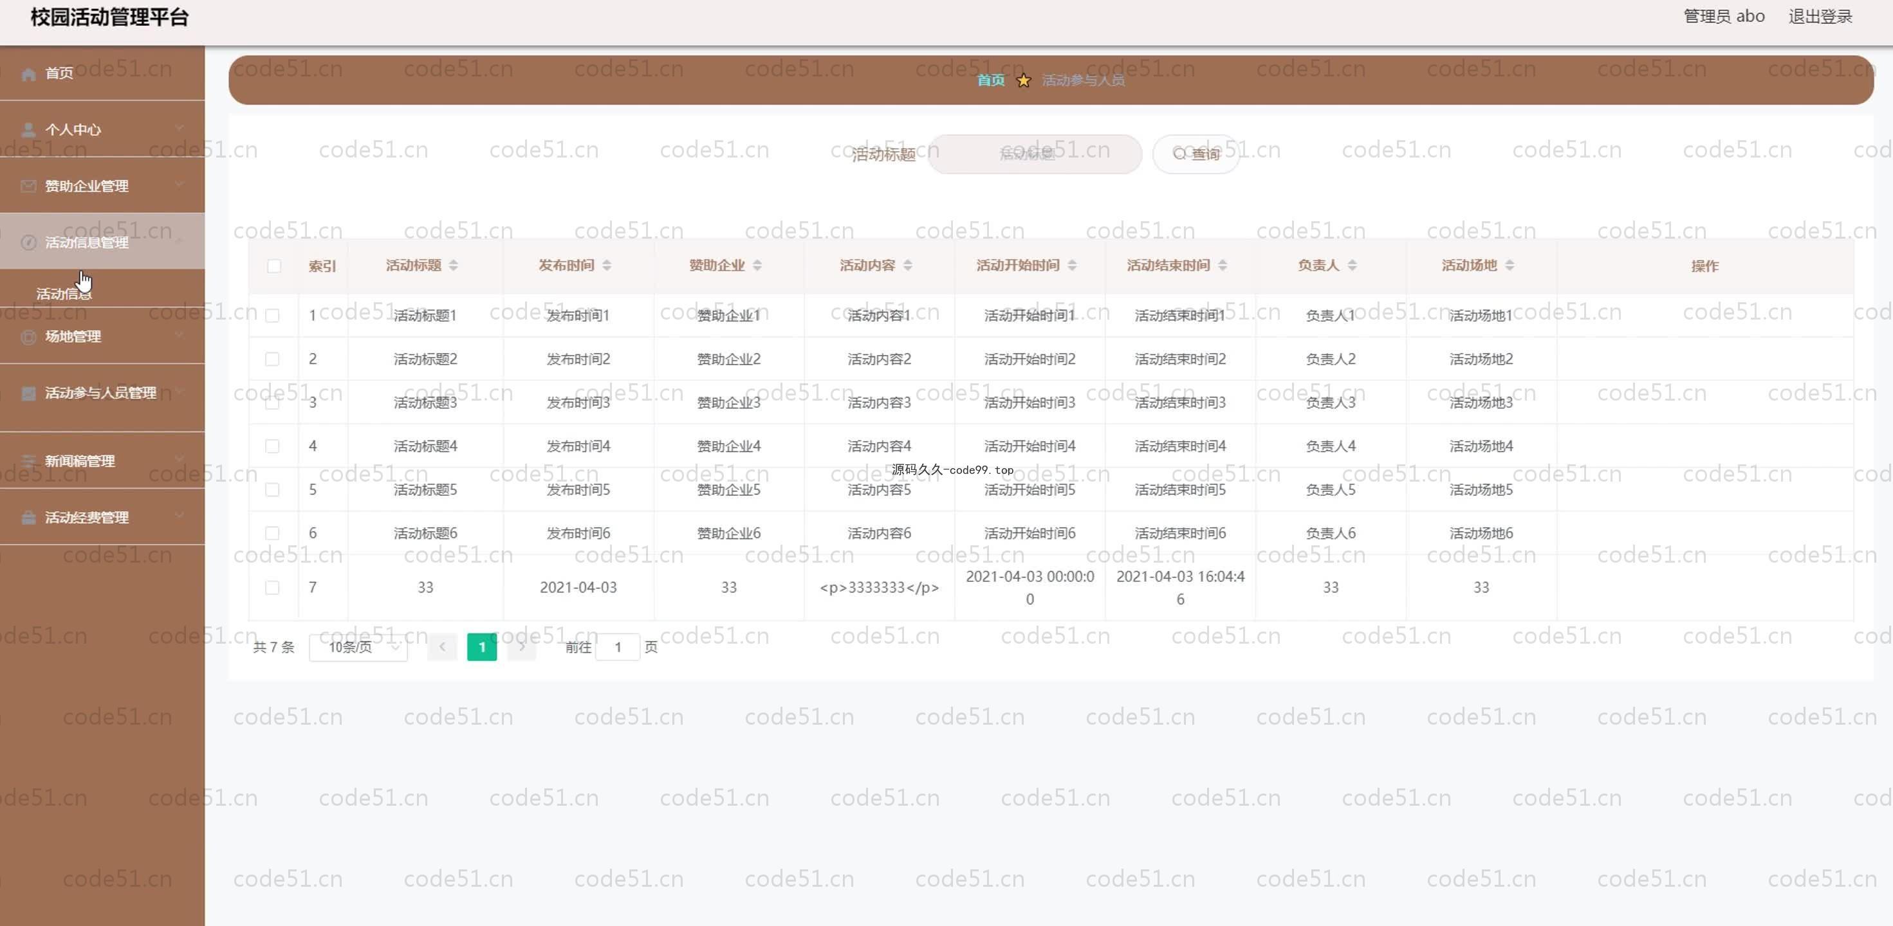Click the briefcase icon beside 活动经费管理
Screen dimensions: 1893x926
[x=29, y=518]
